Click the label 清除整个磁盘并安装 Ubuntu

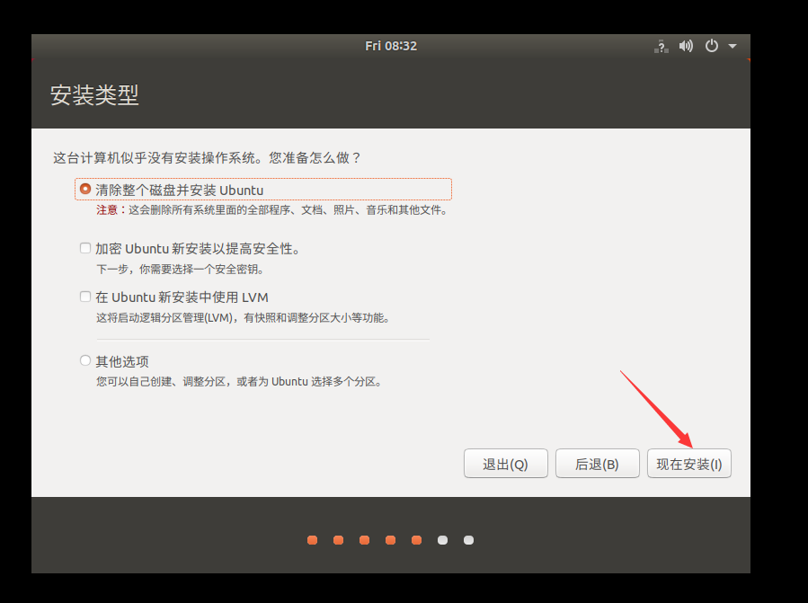(180, 191)
